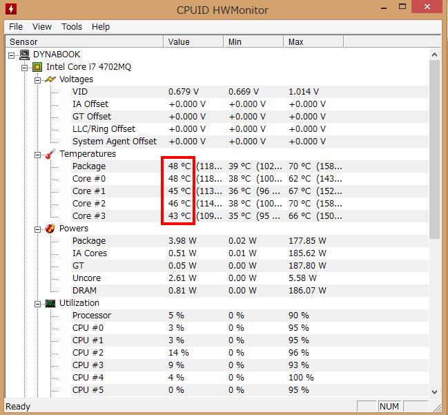Click the Voltages lightning icon
The height and width of the screenshot is (415, 448).
tap(50, 79)
